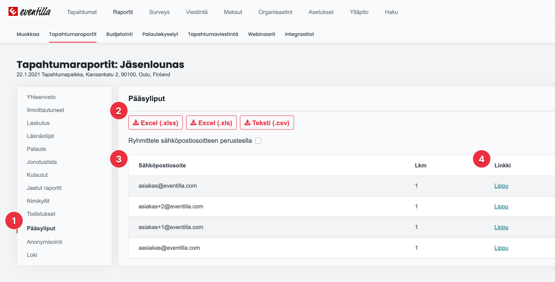
Task: Open the Tapahtumat menu
Action: (82, 12)
